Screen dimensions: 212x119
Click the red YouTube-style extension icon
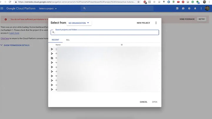178,2
